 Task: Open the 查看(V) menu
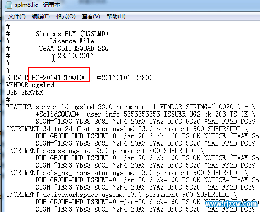[91, 16]
